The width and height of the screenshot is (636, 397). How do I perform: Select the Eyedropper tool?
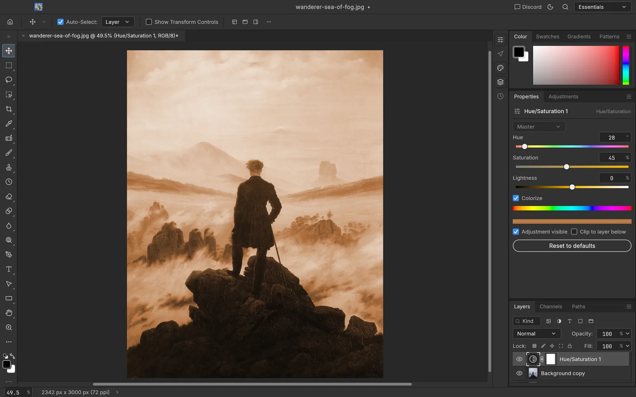[9, 124]
